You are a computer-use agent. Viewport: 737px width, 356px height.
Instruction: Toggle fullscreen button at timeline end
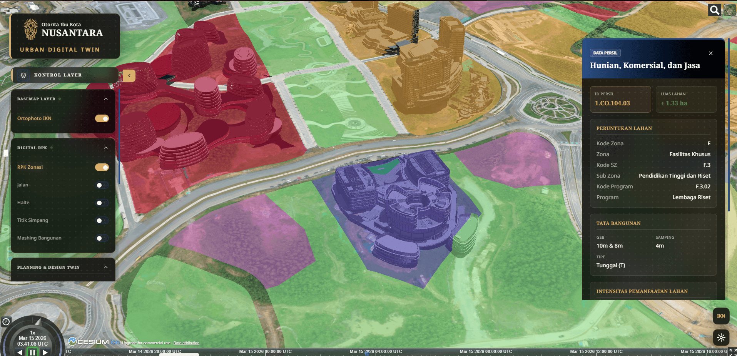pos(732,352)
